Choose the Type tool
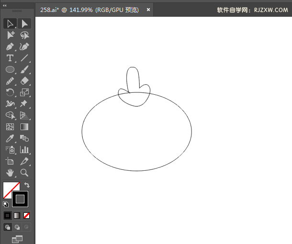Image resolution: width=292 pixels, height=244 pixels. 10,58
